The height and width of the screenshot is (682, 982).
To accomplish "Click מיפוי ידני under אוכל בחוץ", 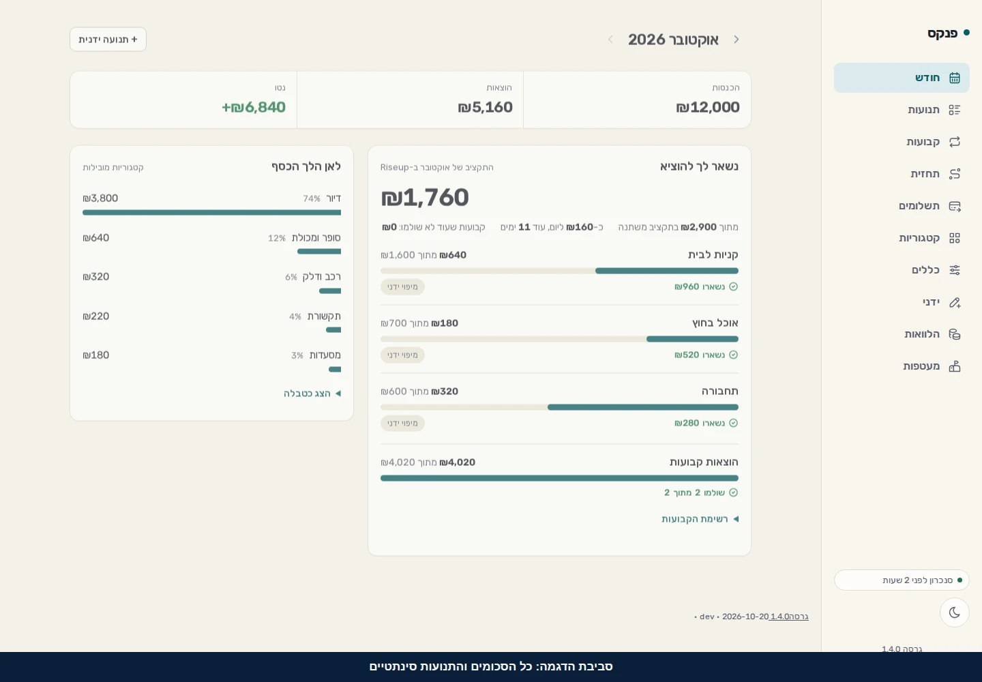I will coord(402,355).
